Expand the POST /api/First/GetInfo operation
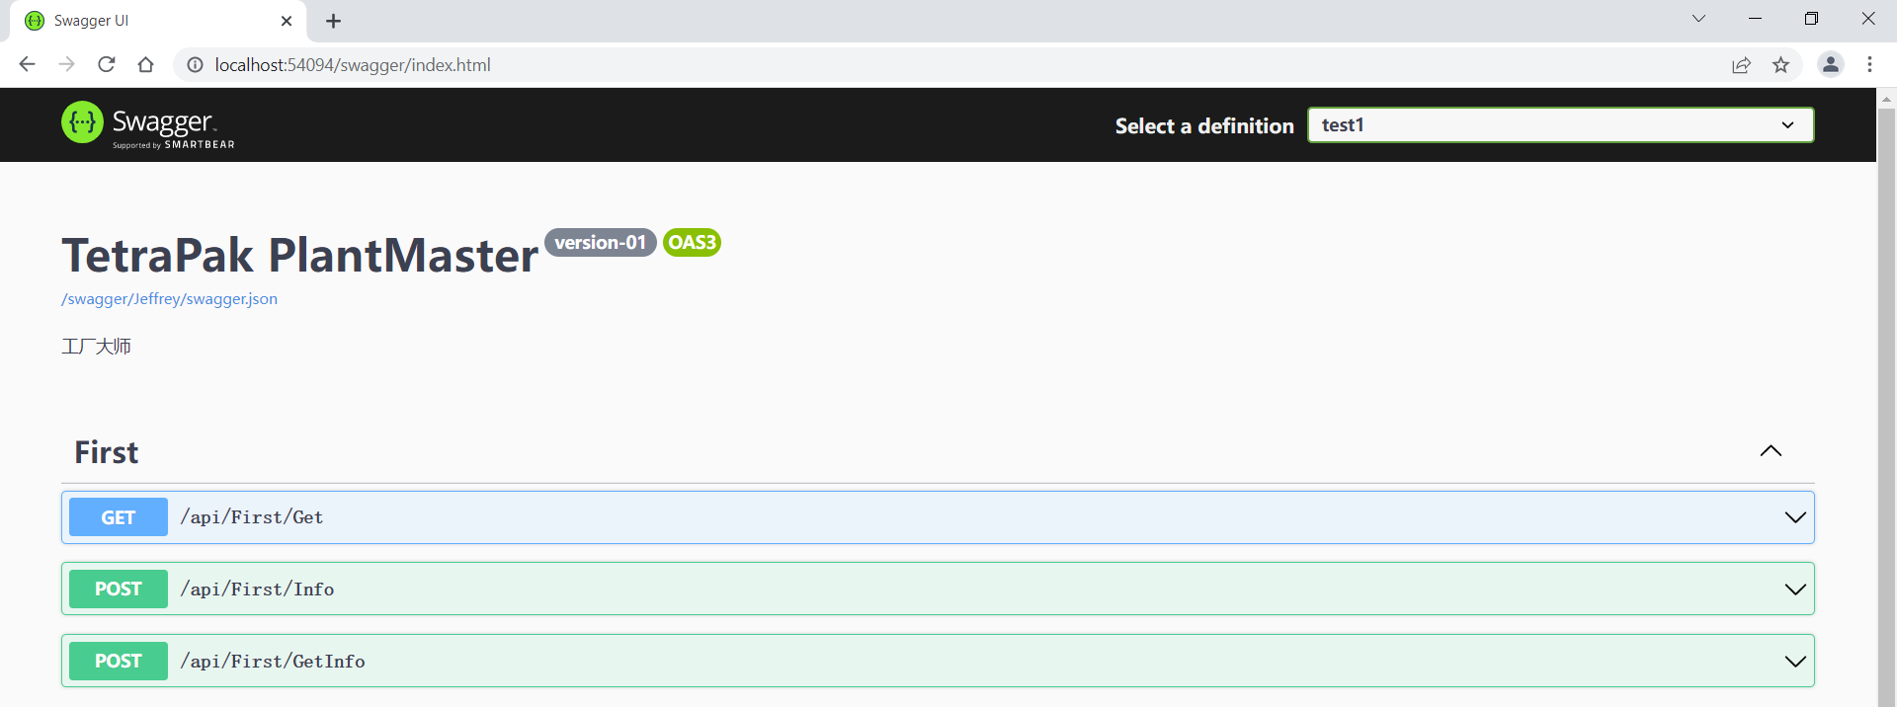 [x=1794, y=662]
